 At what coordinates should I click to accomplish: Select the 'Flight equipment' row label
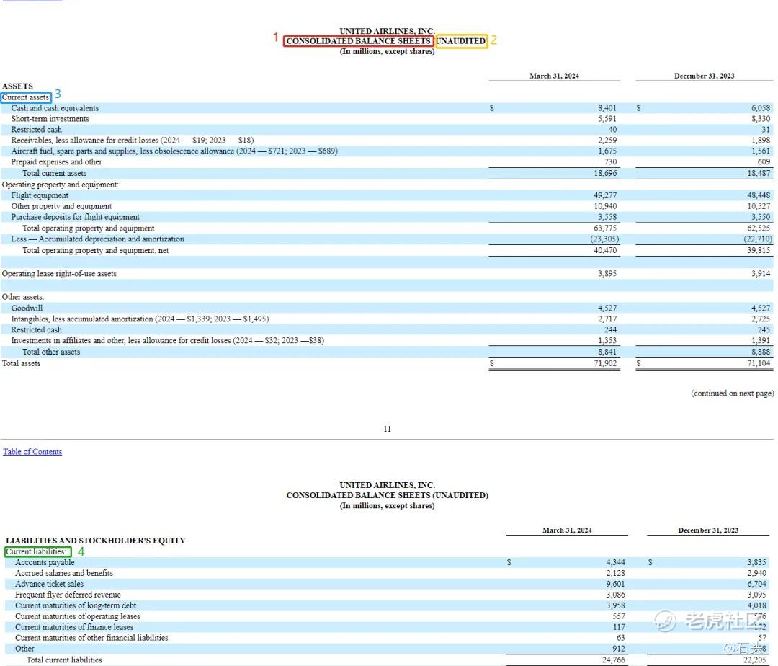(x=40, y=195)
